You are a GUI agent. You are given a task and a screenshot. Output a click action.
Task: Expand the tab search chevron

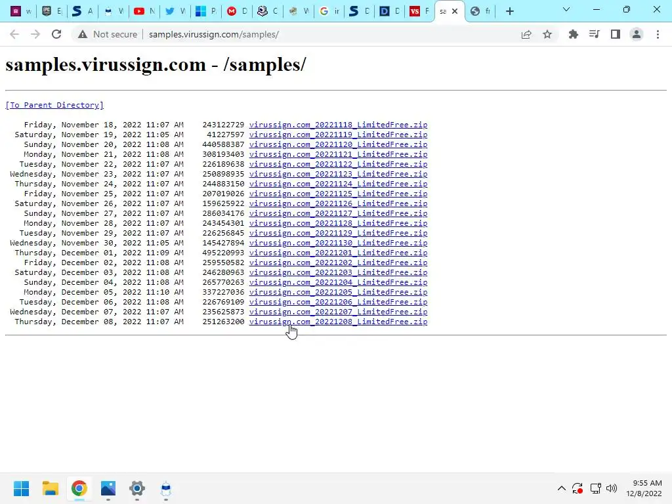(x=566, y=9)
